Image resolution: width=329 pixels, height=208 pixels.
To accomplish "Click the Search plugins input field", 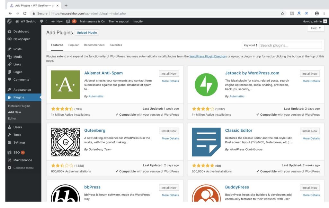I will [x=290, y=46].
